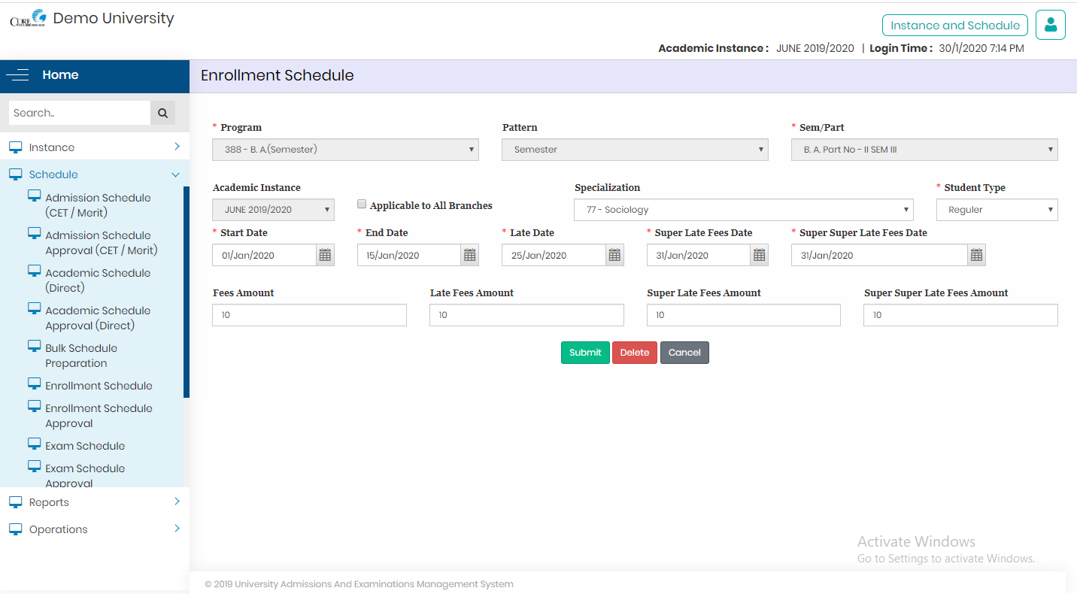This screenshot has width=1077, height=594.
Task: Enable Applicable to All Branches checkbox
Action: (x=362, y=205)
